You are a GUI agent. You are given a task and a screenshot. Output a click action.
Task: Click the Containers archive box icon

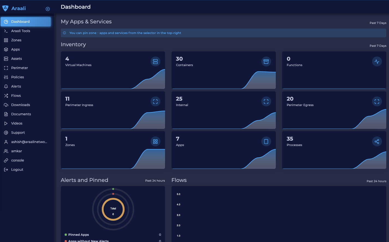[x=266, y=61]
